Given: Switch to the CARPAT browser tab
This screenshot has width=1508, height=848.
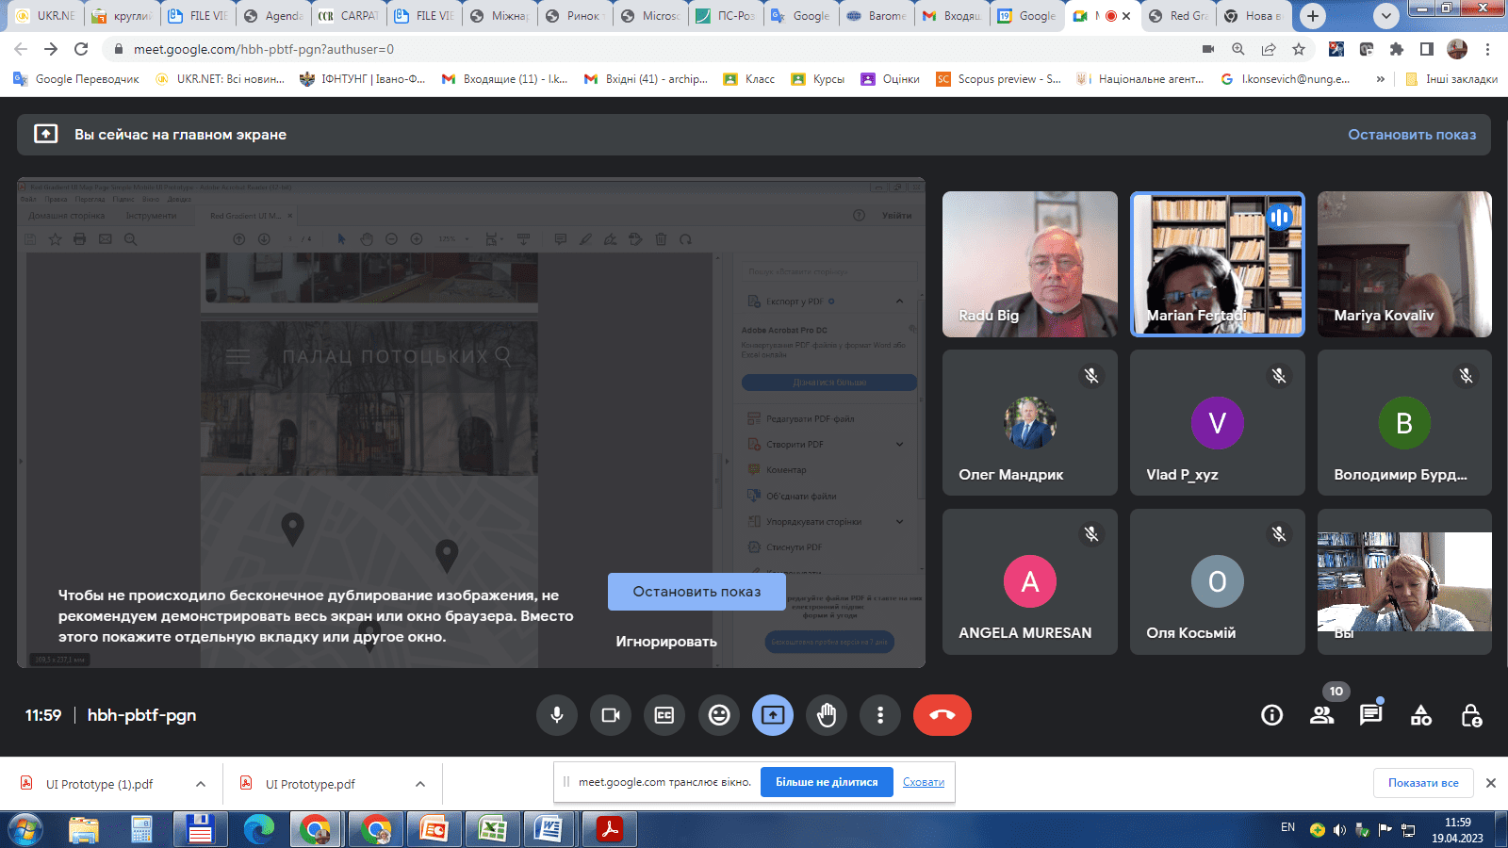Looking at the screenshot, I should tap(349, 16).
